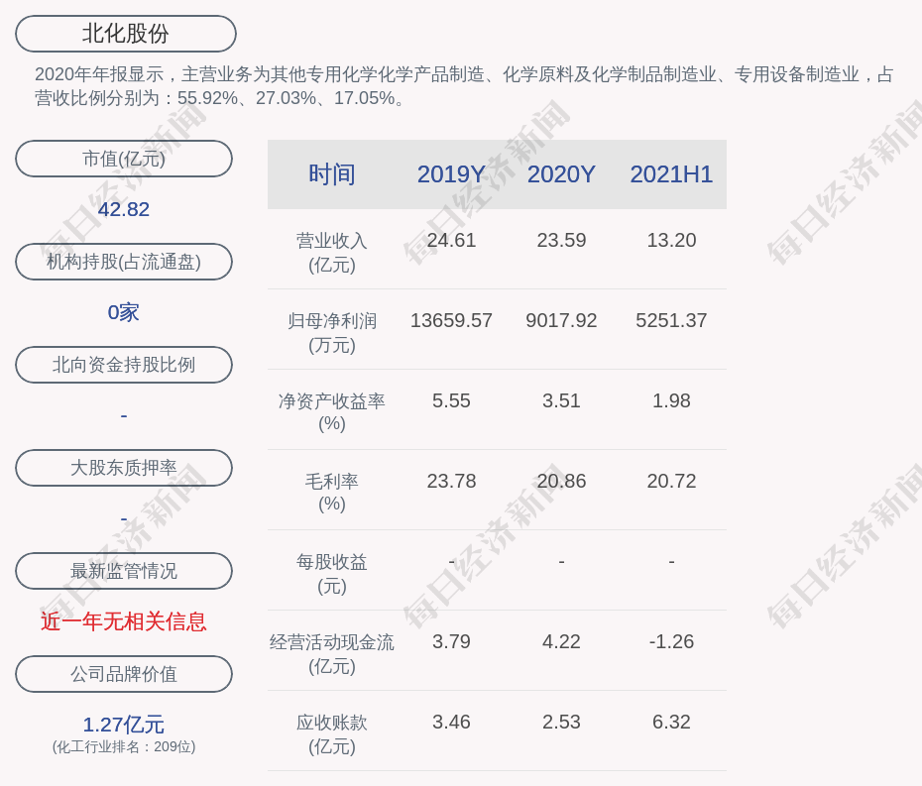Click the 化工行业排名：209位 note

(x=124, y=746)
